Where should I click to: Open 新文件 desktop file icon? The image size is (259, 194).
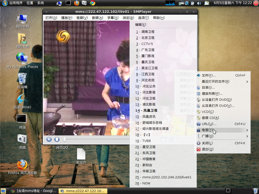(81, 156)
